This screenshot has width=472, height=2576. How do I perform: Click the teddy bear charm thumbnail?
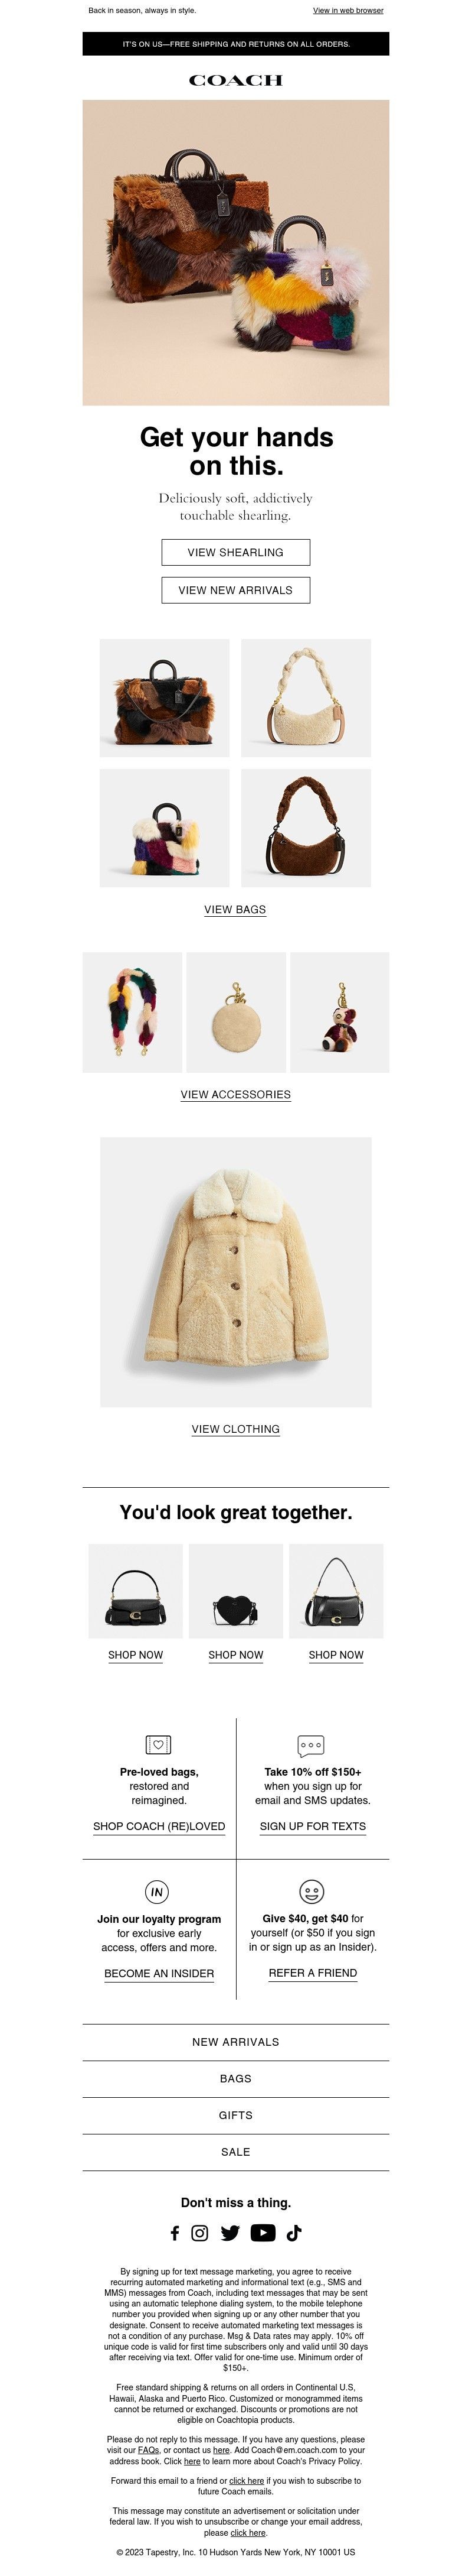tap(339, 1012)
